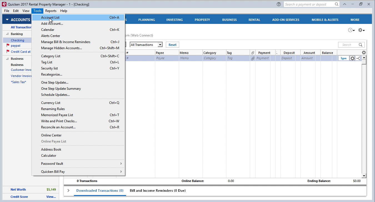Click the paperclip attachment column header

[x=252, y=53]
